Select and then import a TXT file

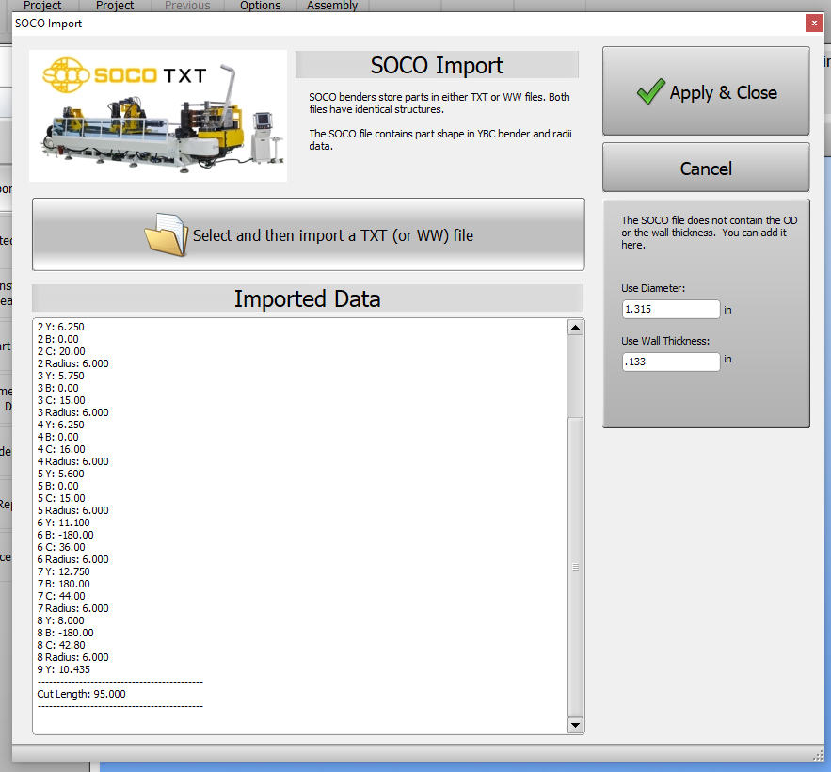pos(309,234)
